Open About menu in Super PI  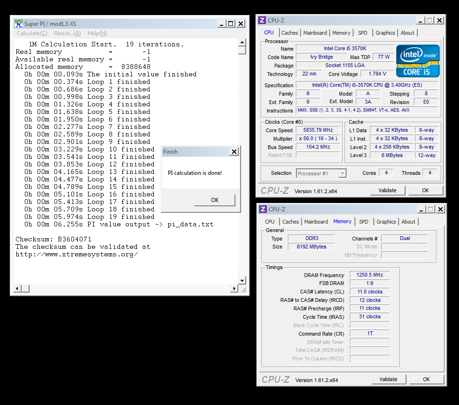(67, 33)
